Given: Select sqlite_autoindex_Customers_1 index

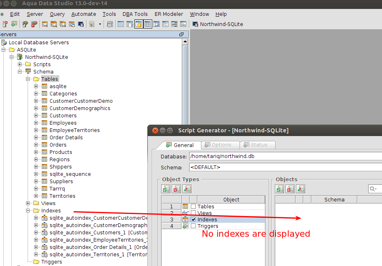Looking at the screenshot, I should (x=98, y=233).
